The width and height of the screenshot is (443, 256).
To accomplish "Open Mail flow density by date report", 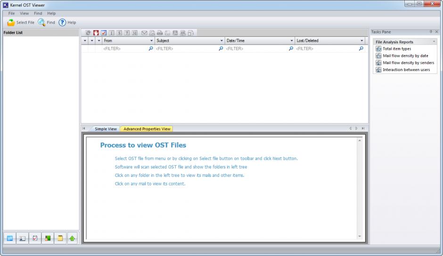I will click(x=405, y=56).
